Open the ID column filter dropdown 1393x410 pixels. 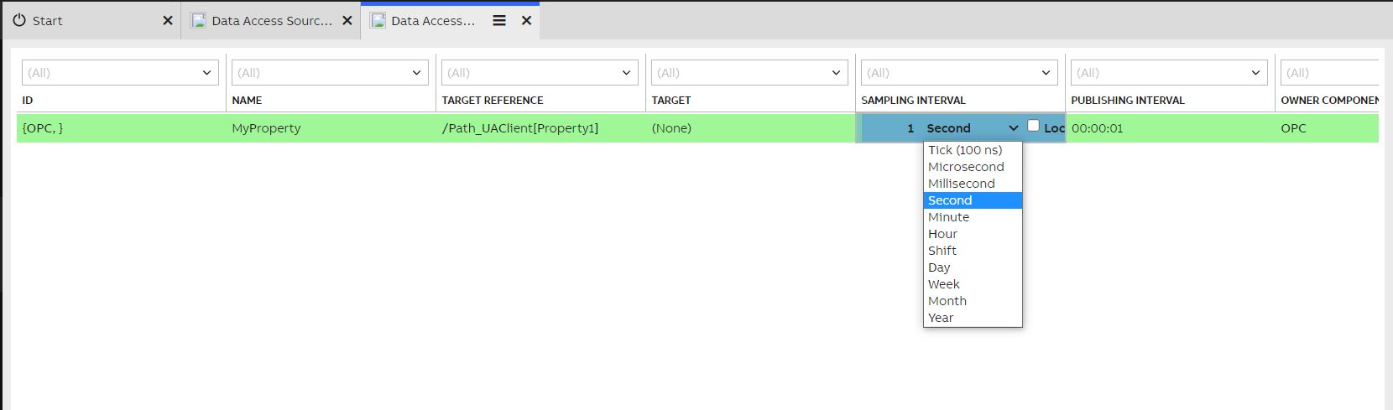[207, 73]
